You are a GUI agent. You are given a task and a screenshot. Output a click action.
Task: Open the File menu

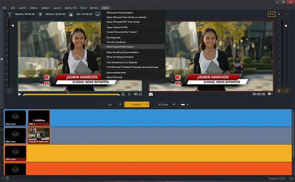click(4, 8)
